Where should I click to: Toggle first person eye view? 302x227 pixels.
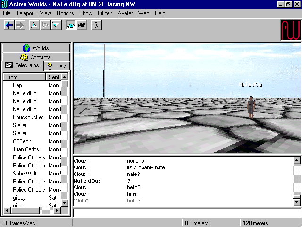point(71,25)
